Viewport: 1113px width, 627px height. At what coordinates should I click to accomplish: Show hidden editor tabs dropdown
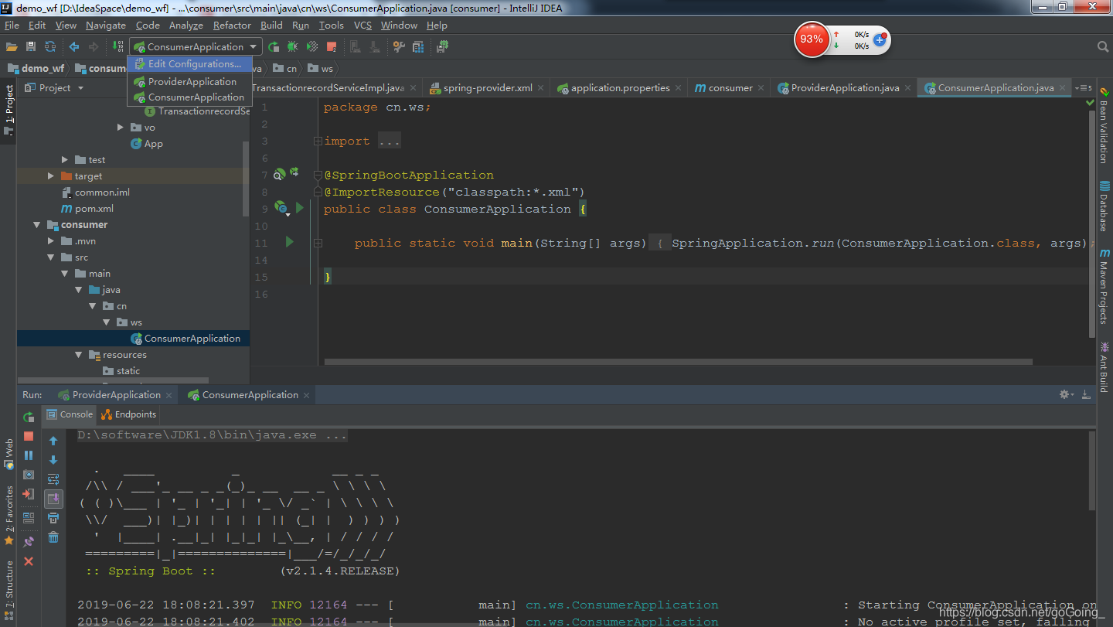click(1083, 88)
